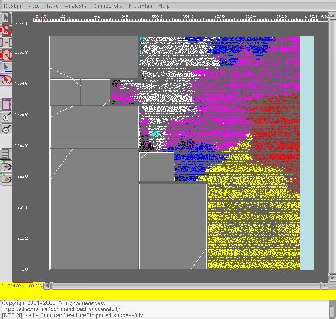Click the zoom out magnifier icon
This screenshot has height=319, width=336.
pos(6,129)
